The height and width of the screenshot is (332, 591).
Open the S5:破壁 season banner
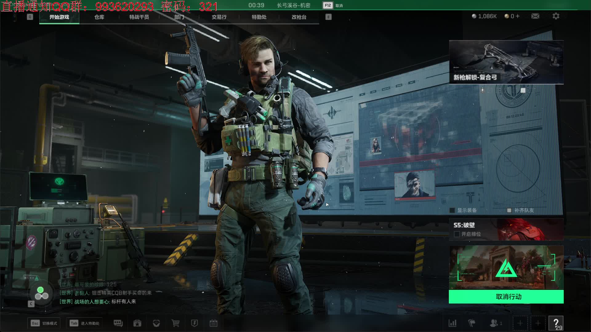[506, 229]
